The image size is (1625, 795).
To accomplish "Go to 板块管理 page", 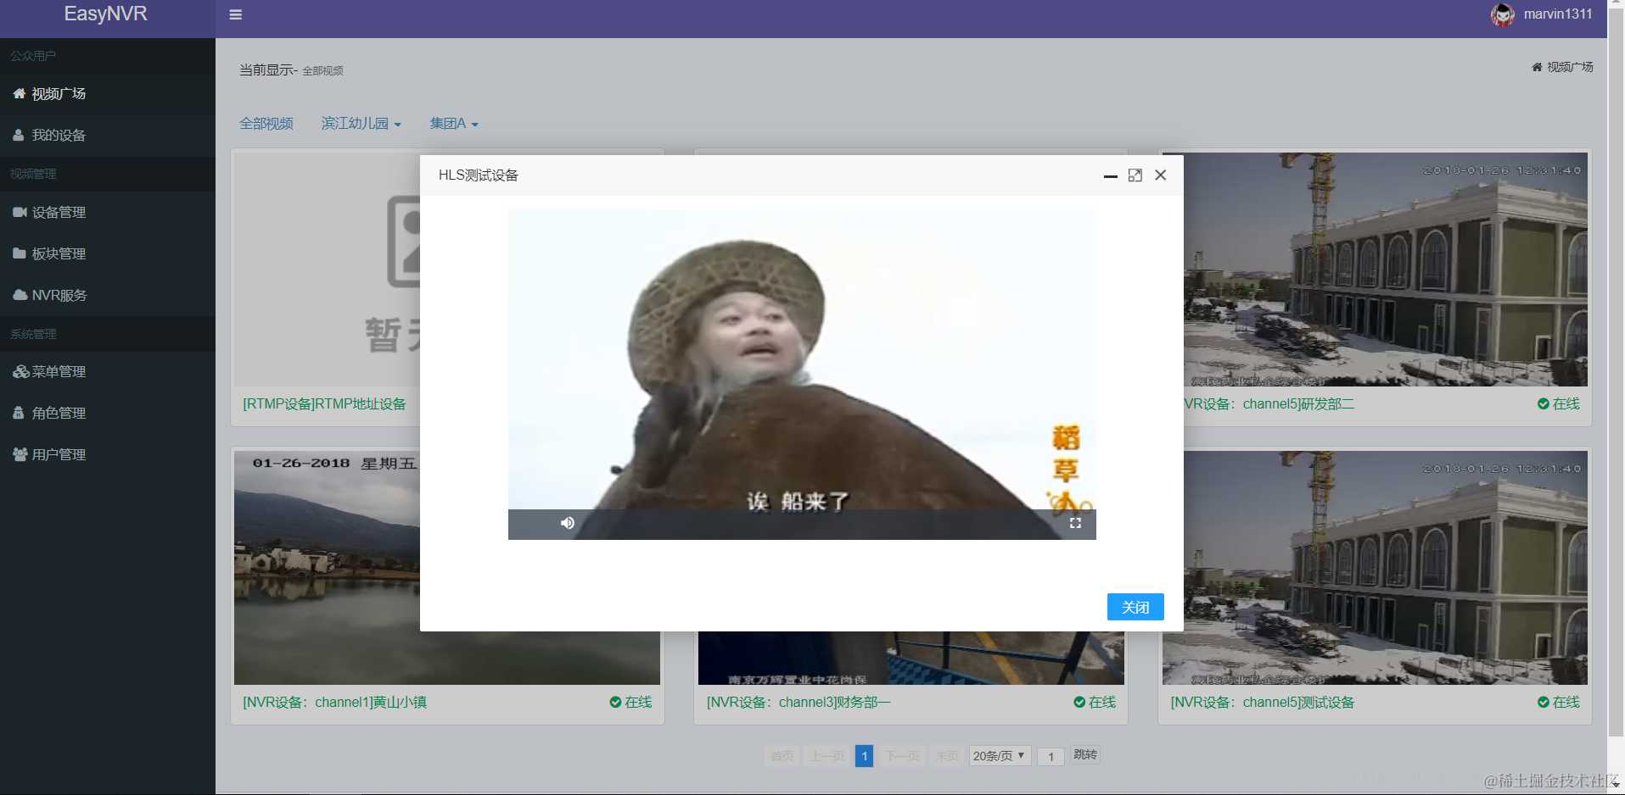I will point(108,254).
